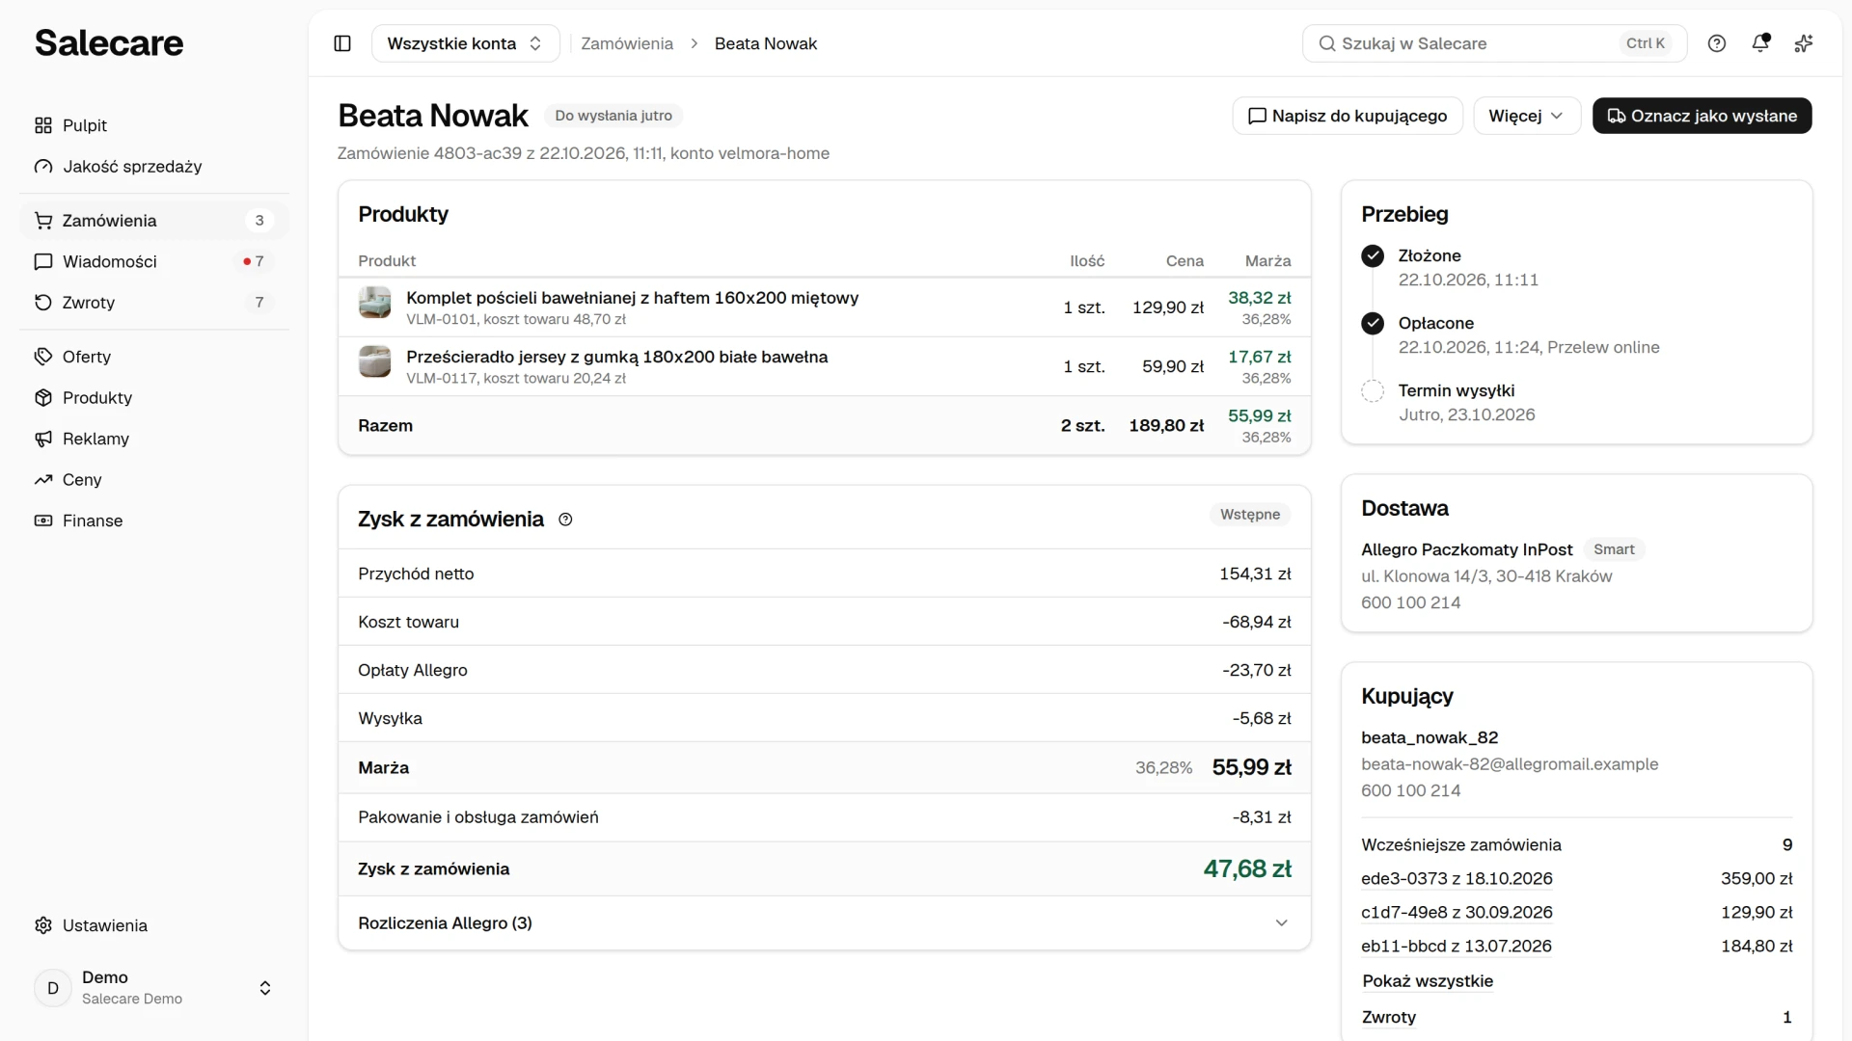
Task: Click the Reklamy megaphone icon
Action: pos(43,439)
